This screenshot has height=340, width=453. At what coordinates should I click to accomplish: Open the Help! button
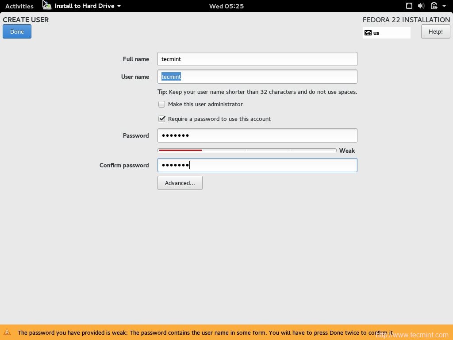click(435, 31)
